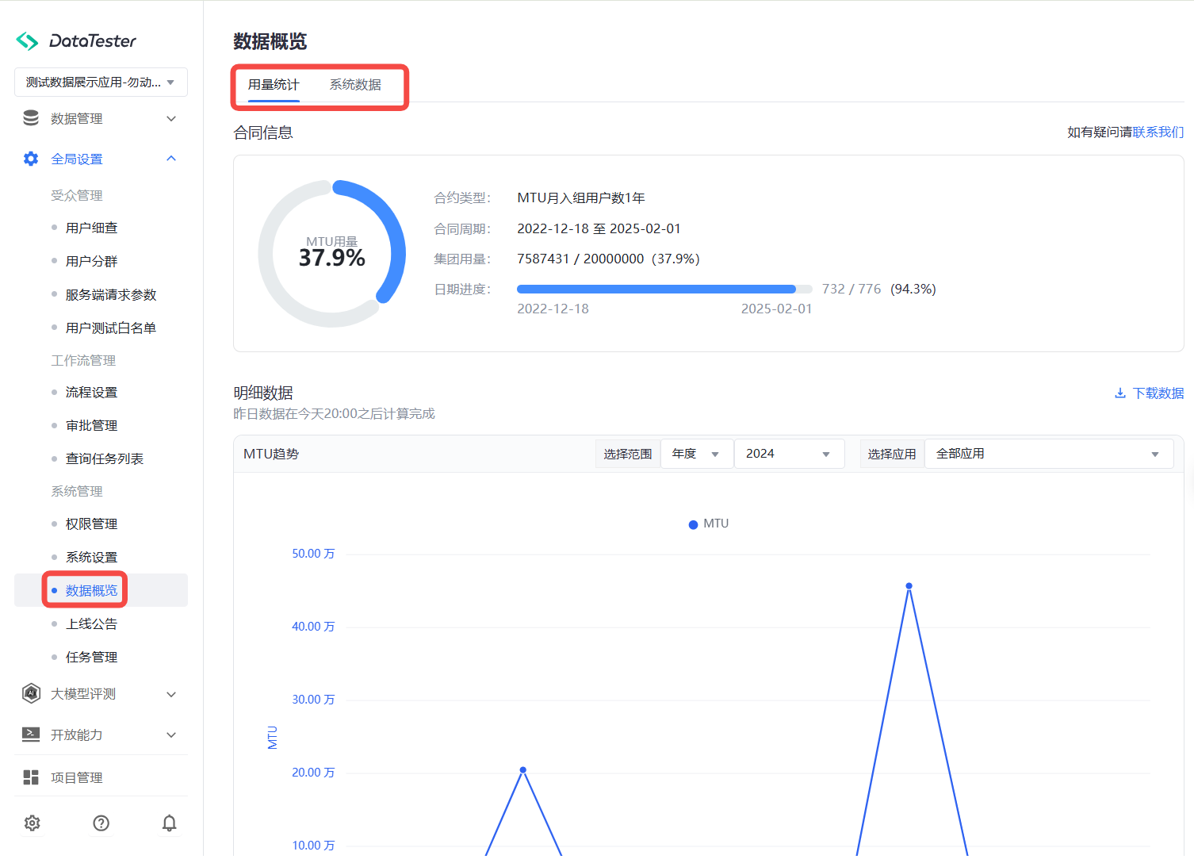Open 任务管理 in sidebar
The width and height of the screenshot is (1194, 863).
(x=91, y=657)
